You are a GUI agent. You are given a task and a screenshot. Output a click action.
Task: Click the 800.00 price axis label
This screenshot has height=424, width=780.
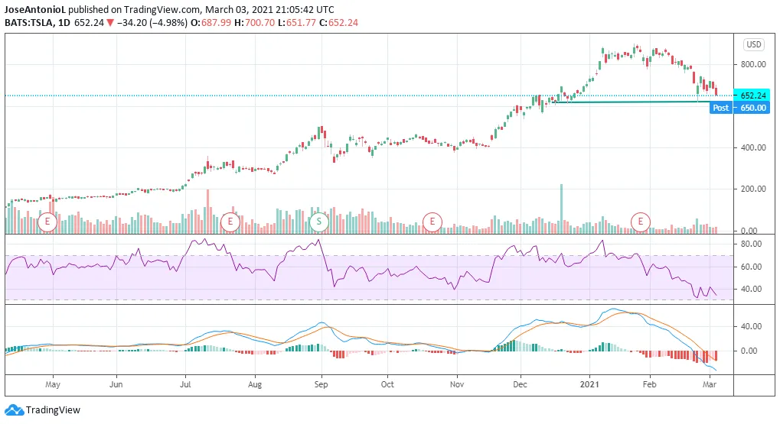pyautogui.click(x=753, y=64)
